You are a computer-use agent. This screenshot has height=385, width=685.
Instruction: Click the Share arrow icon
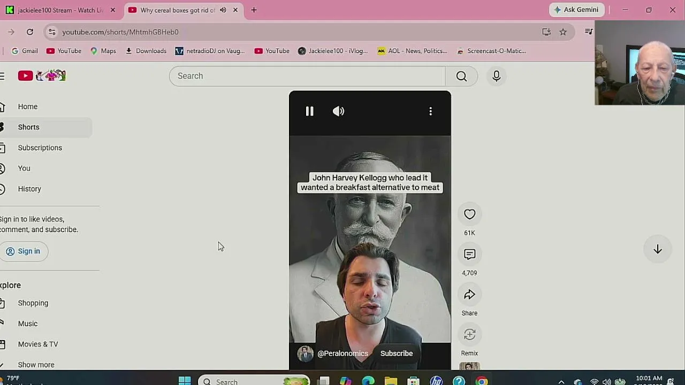click(x=469, y=295)
